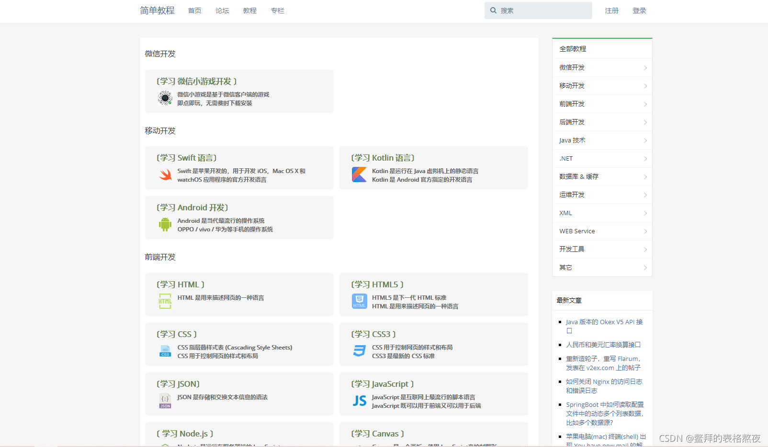The height and width of the screenshot is (447, 768).
Task: Click the Kotlin language logo icon
Action: click(359, 174)
